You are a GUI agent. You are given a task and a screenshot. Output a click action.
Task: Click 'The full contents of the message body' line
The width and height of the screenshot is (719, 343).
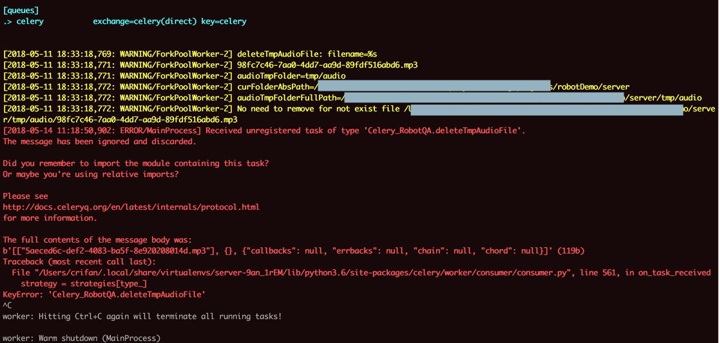[x=97, y=240]
